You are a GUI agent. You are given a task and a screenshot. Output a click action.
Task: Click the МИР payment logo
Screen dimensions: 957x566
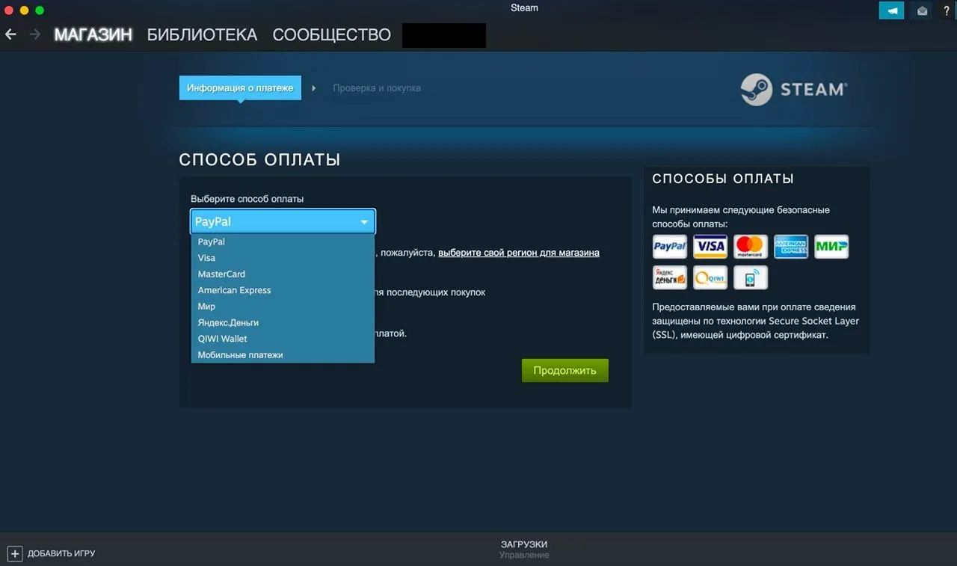(x=831, y=246)
